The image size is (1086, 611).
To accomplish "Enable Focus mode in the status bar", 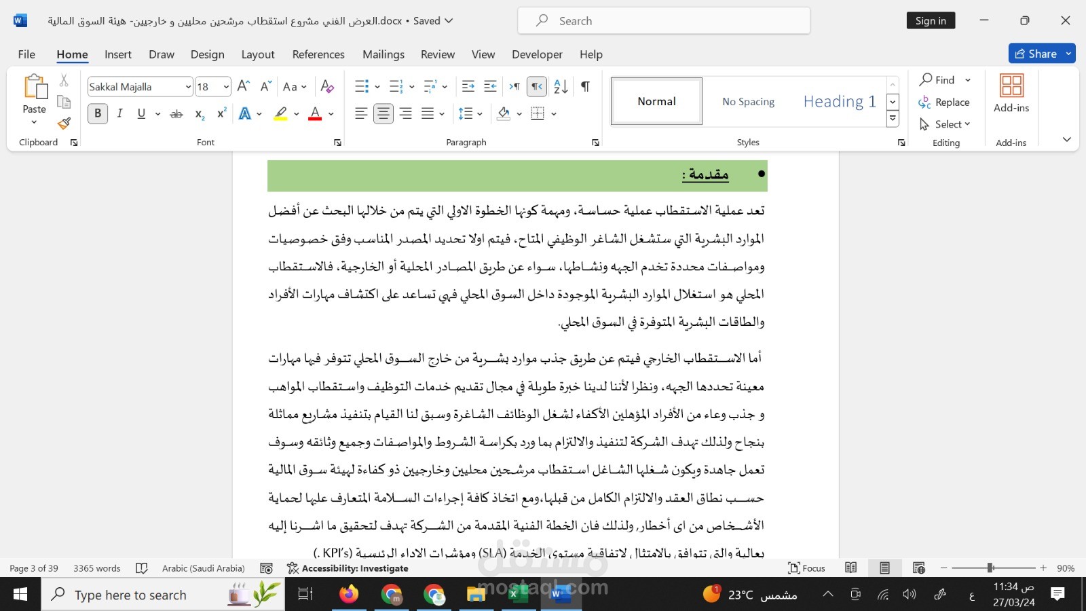I will (806, 568).
